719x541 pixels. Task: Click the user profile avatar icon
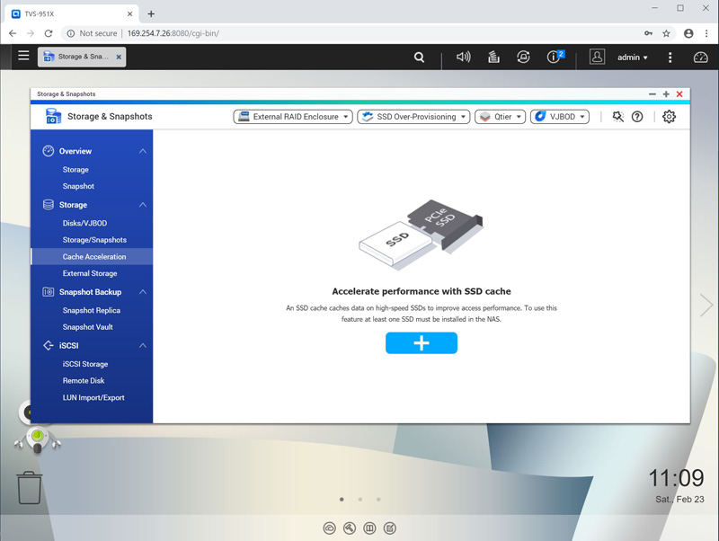coord(597,57)
